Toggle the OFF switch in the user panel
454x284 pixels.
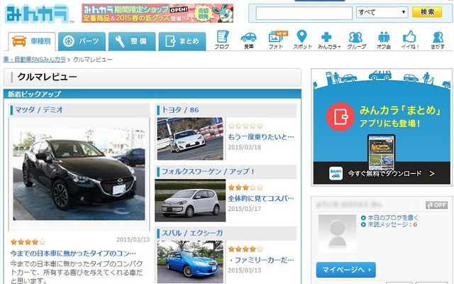437,205
